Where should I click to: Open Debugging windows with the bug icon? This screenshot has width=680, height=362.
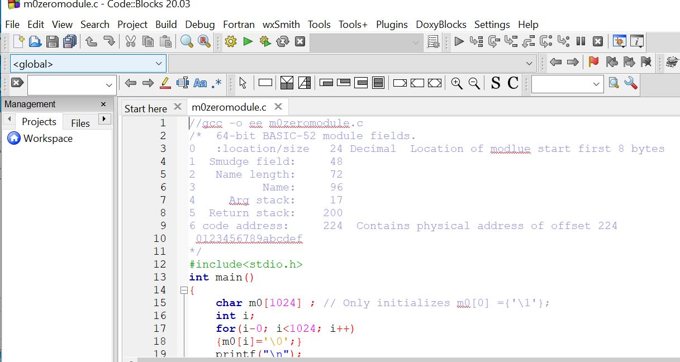pos(619,41)
